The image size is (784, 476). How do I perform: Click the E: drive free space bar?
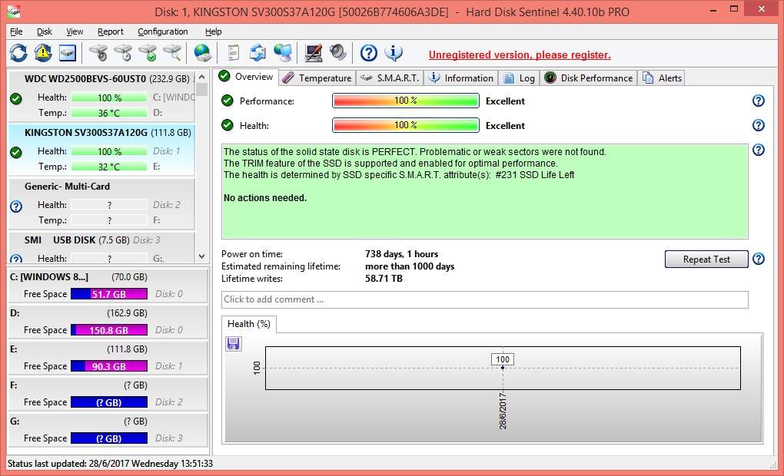point(108,366)
